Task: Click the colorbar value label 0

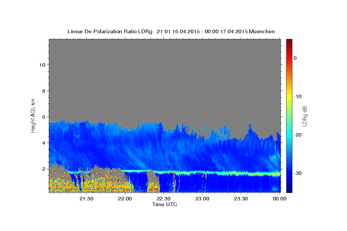Action: (295, 58)
